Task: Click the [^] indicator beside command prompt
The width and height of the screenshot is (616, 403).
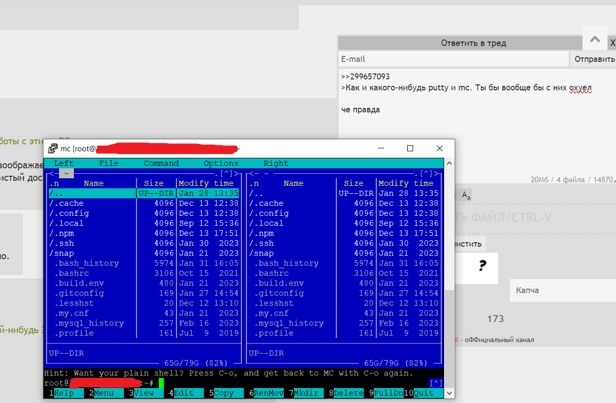Action: [x=436, y=383]
